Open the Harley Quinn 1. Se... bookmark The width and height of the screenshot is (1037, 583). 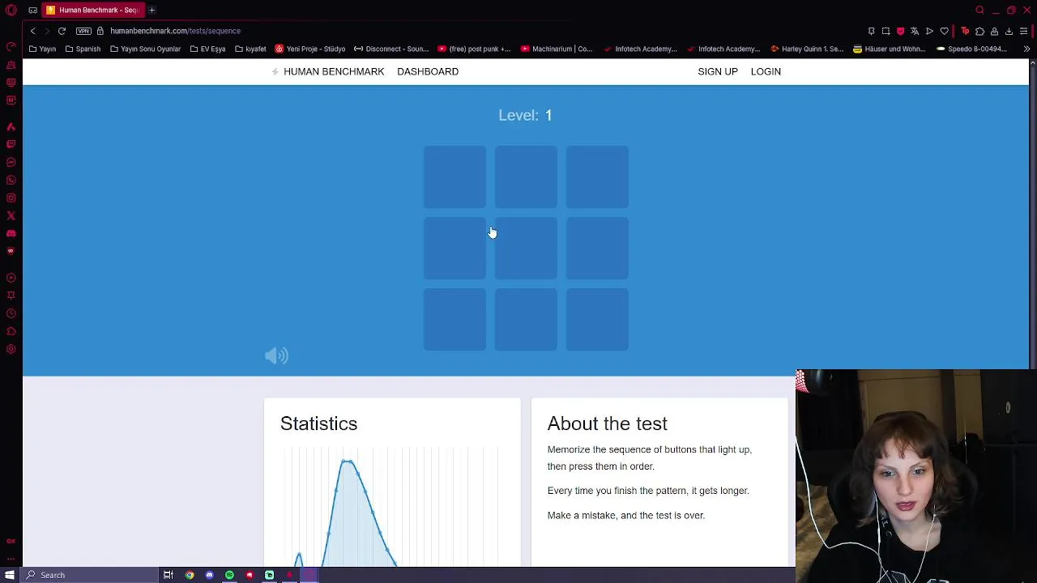tap(807, 49)
